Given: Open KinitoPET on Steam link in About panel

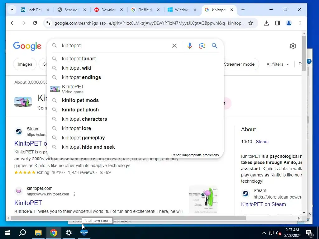Looking at the screenshot, I should click(x=263, y=204).
